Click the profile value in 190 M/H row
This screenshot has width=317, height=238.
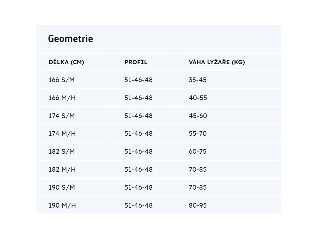[138, 205]
